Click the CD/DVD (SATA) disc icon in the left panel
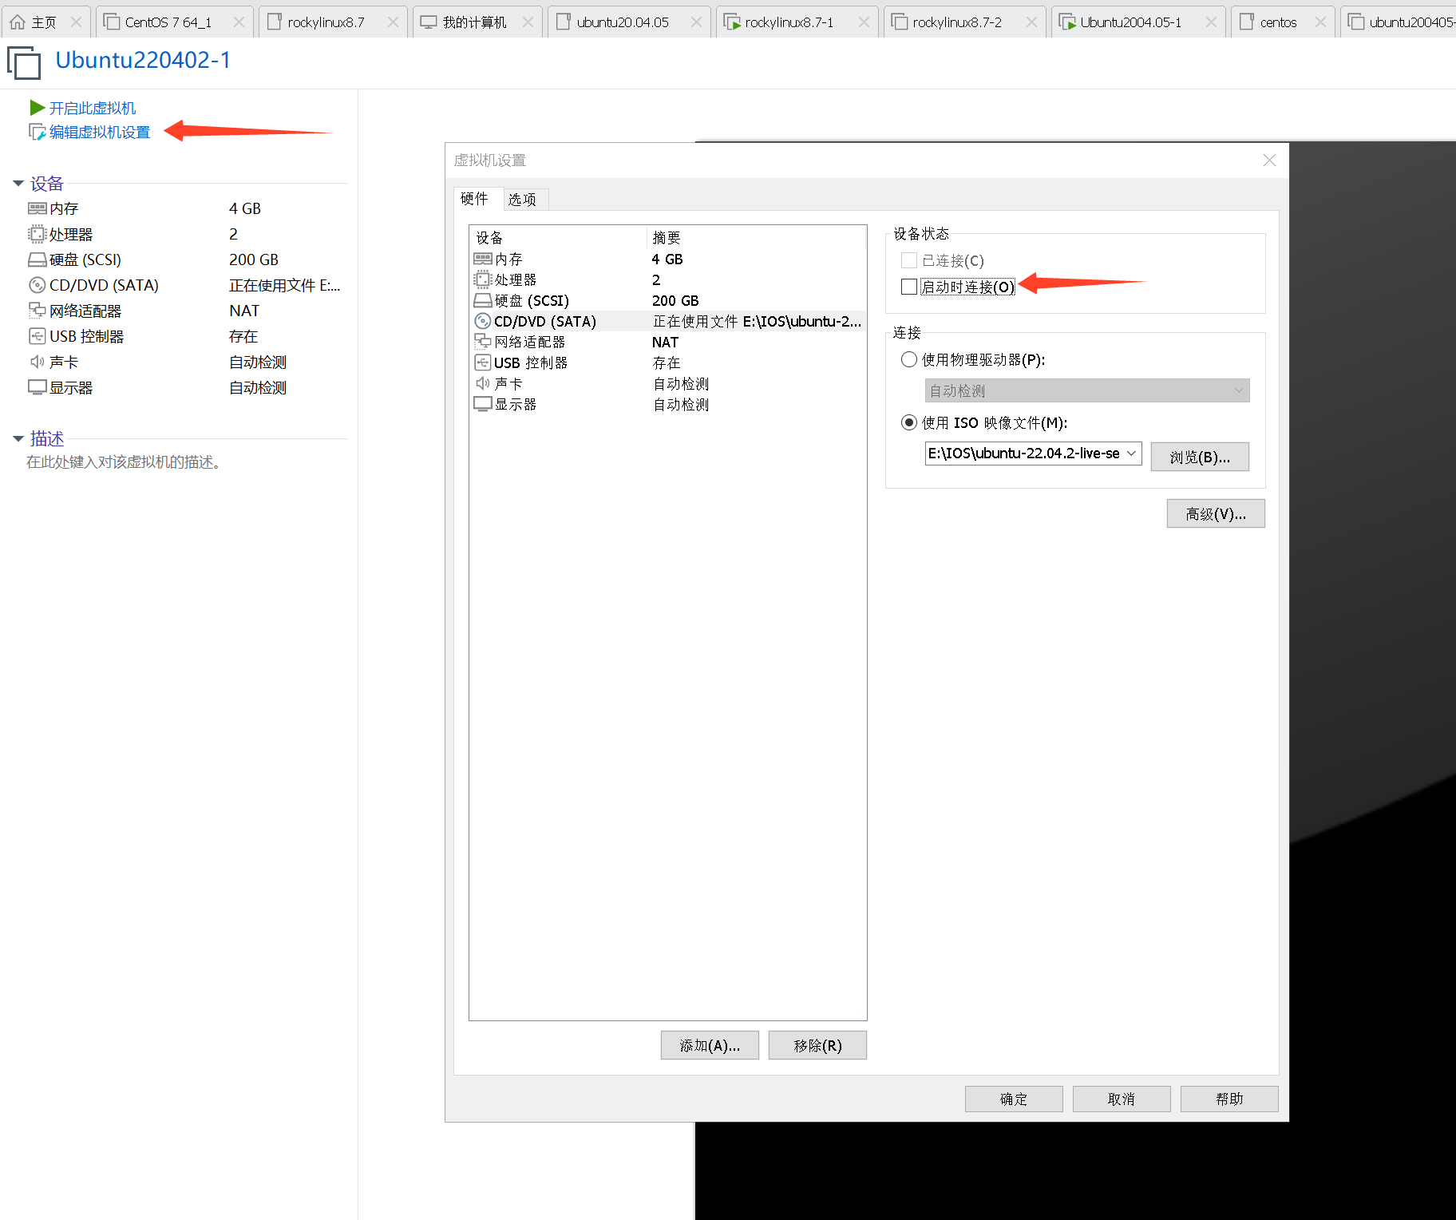The width and height of the screenshot is (1456, 1220). [x=37, y=285]
